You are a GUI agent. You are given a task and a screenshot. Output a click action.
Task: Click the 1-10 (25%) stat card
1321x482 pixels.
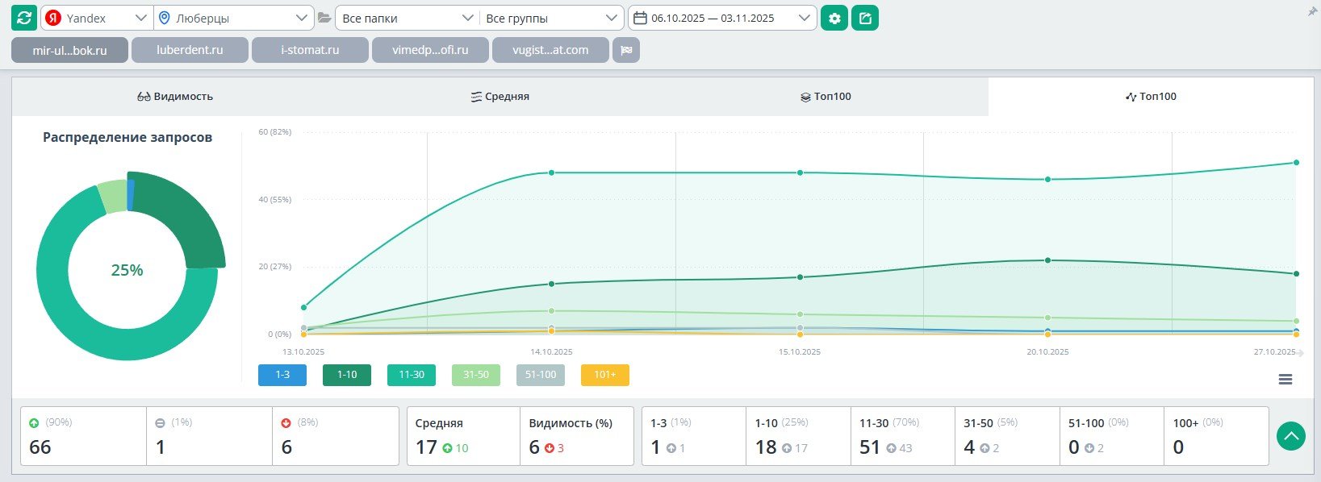click(x=799, y=436)
